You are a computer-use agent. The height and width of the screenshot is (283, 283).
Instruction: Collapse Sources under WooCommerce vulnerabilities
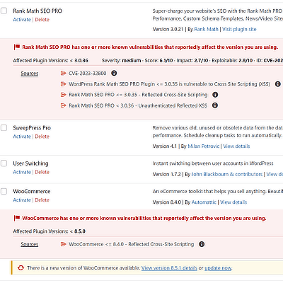pyautogui.click(x=30, y=244)
